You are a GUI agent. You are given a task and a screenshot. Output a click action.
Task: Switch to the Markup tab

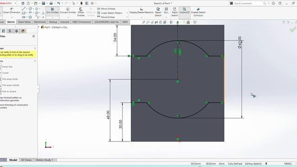click(53, 22)
